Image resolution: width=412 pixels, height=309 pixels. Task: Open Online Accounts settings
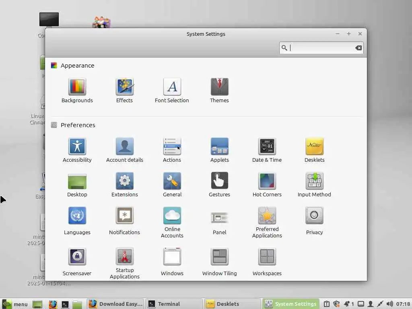tap(172, 222)
